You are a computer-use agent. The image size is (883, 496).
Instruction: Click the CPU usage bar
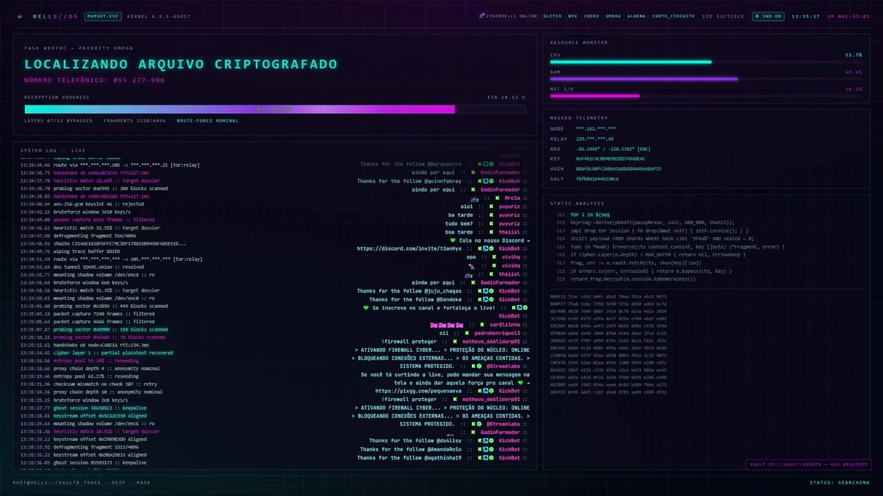(706, 62)
